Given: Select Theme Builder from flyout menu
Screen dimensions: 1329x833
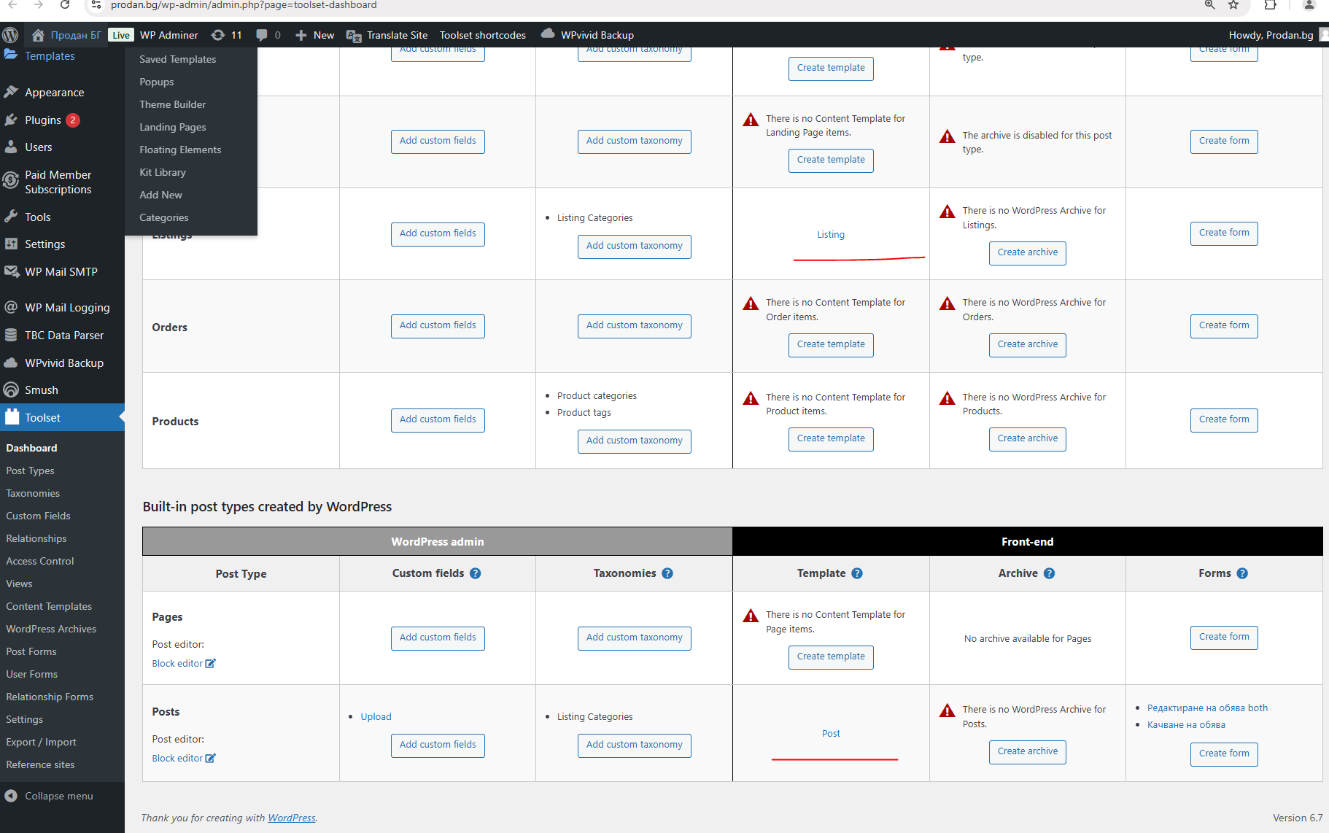Looking at the screenshot, I should [173, 104].
